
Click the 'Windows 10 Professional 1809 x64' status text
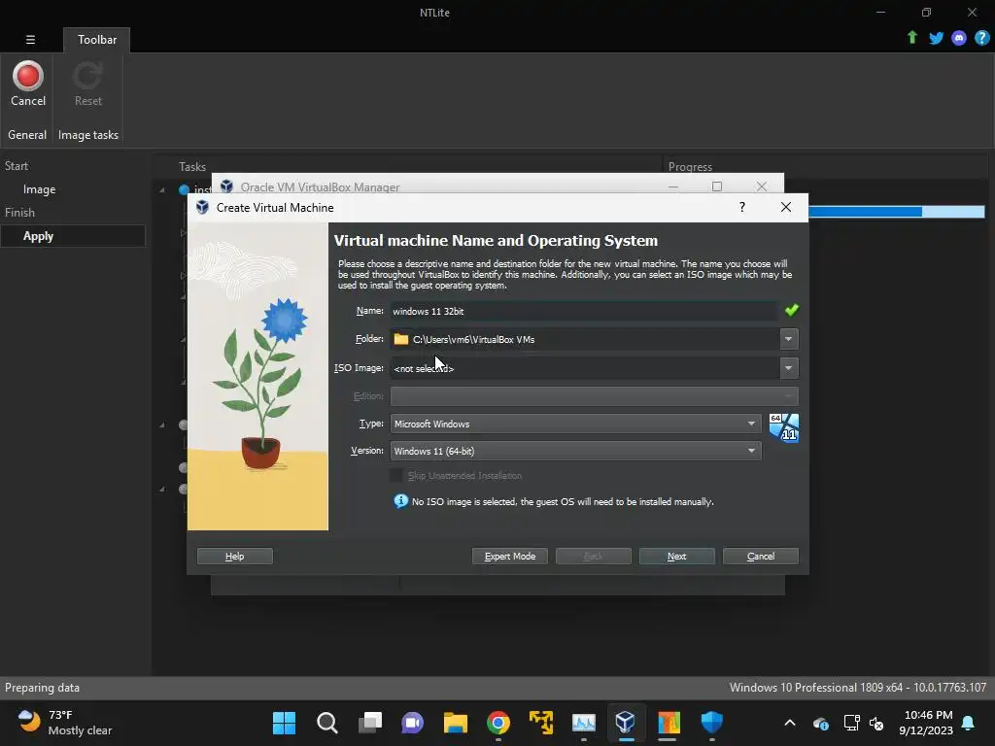pos(857,688)
